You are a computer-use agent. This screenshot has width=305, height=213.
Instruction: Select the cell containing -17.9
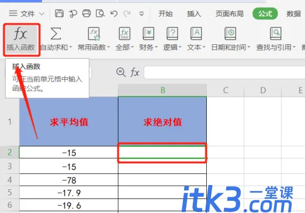(69, 193)
